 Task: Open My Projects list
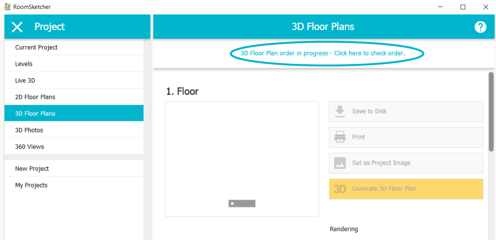pos(74,185)
